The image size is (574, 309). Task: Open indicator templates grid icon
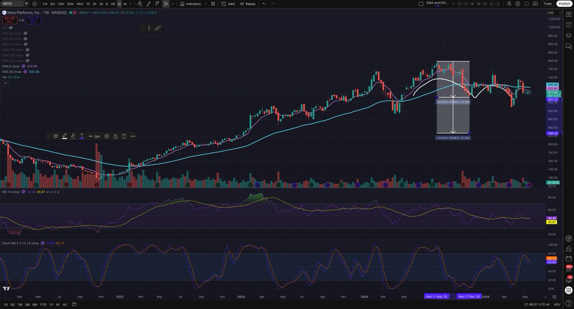pos(213,3)
